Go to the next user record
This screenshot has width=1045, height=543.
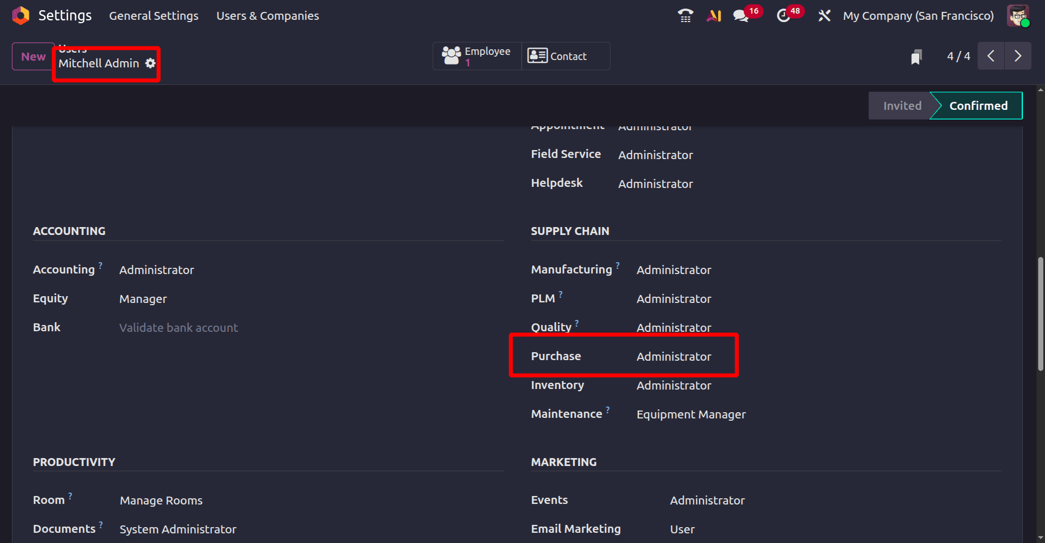[1018, 56]
